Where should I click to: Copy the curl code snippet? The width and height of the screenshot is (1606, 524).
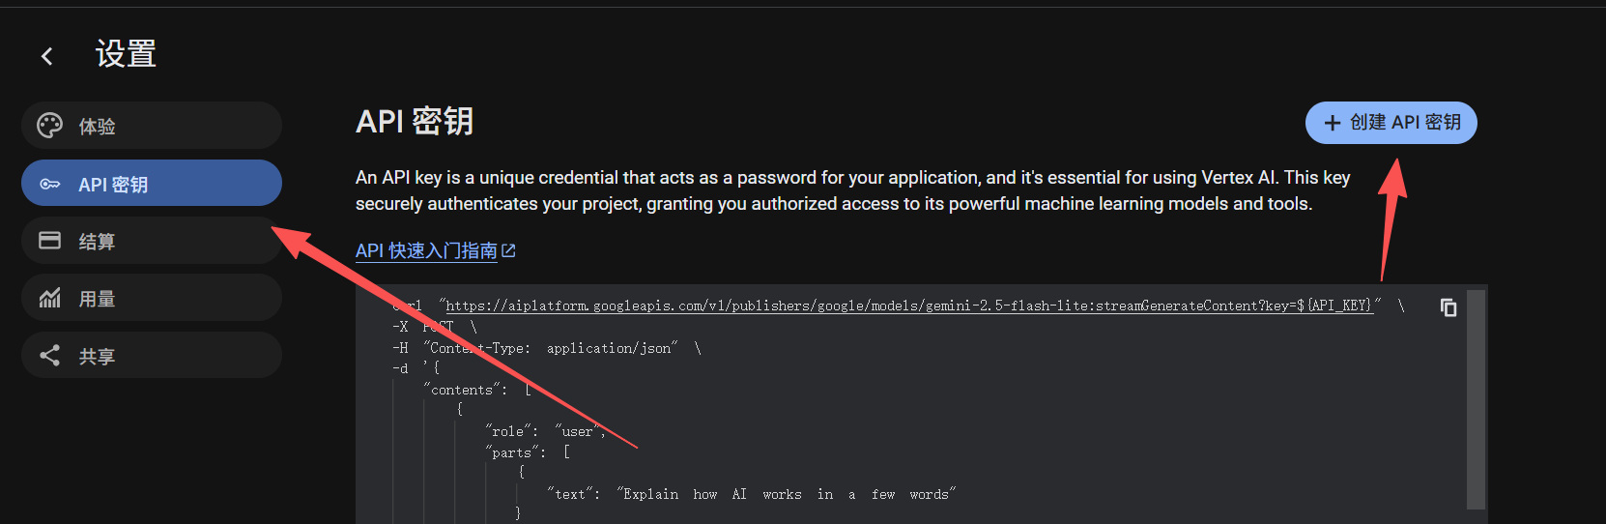click(1448, 307)
